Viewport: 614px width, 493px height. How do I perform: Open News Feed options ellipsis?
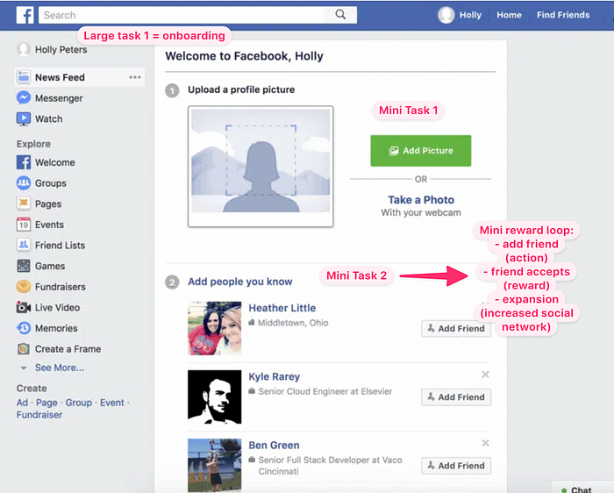click(135, 77)
